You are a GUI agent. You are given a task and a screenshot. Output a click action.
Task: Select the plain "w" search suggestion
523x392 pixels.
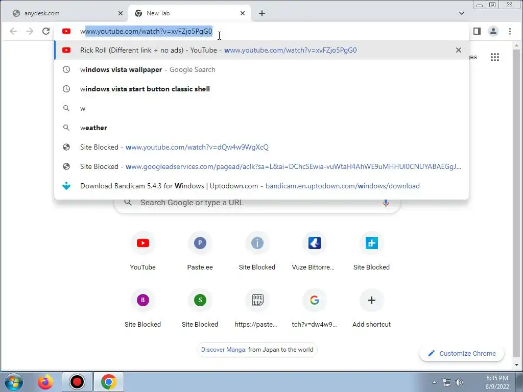261,108
